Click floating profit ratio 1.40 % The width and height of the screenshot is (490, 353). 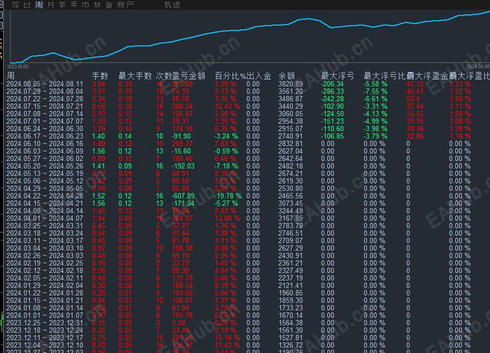[460, 99]
